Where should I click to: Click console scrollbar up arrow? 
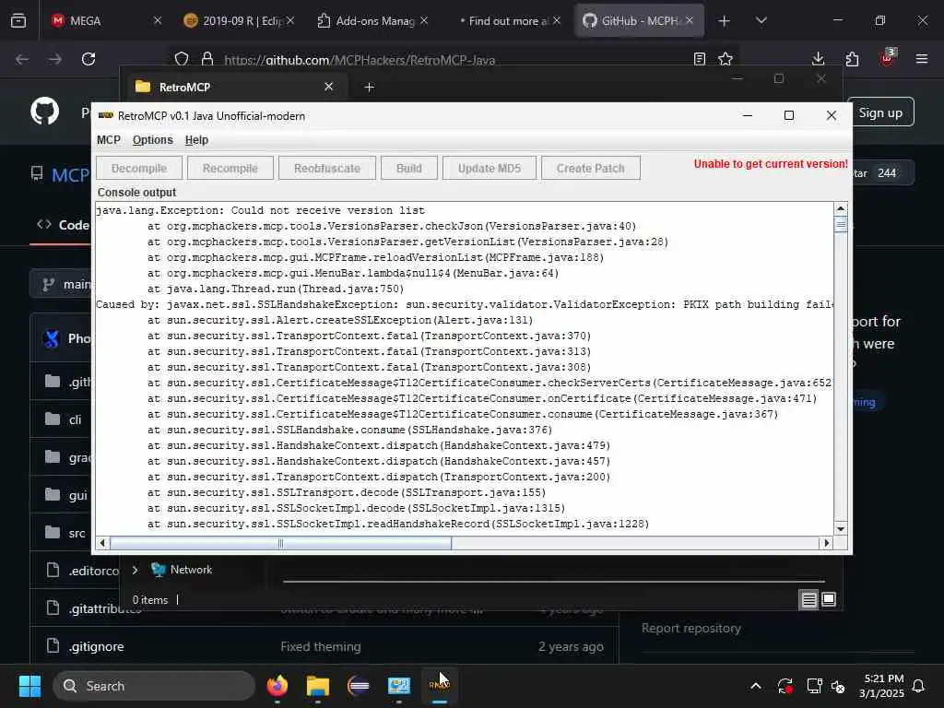pos(841,209)
